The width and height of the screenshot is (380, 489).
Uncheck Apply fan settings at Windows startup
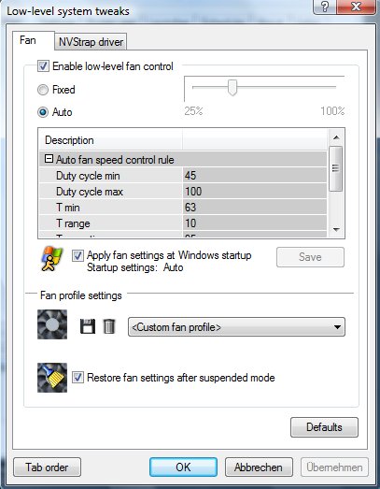pyautogui.click(x=77, y=256)
